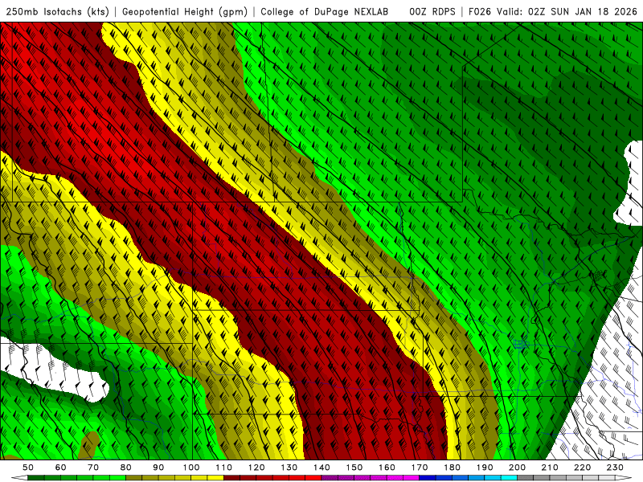Pick the cyan swatch just below 200
The height and width of the screenshot is (482, 643).
[x=509, y=478]
